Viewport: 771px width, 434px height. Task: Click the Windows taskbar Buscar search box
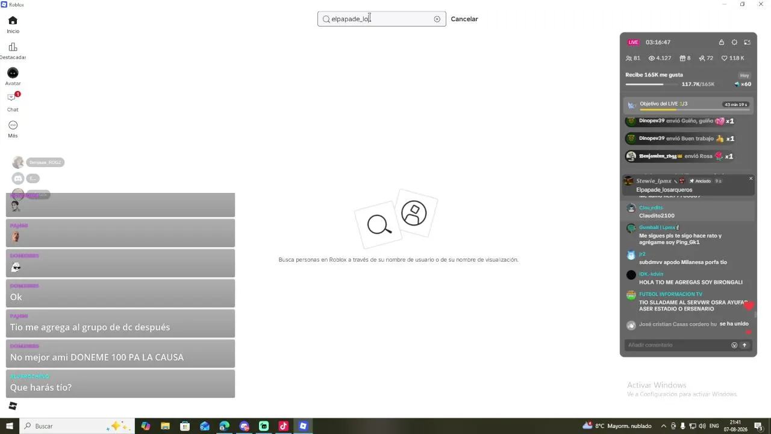point(76,426)
